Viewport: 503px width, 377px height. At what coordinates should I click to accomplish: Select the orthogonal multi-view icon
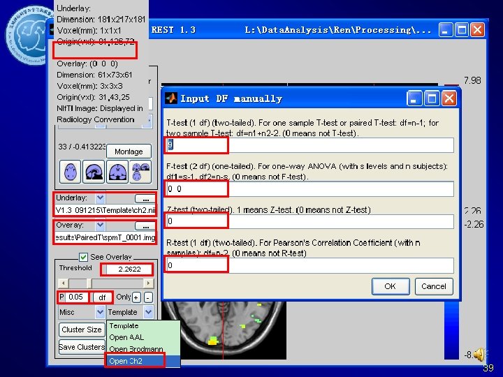point(140,172)
